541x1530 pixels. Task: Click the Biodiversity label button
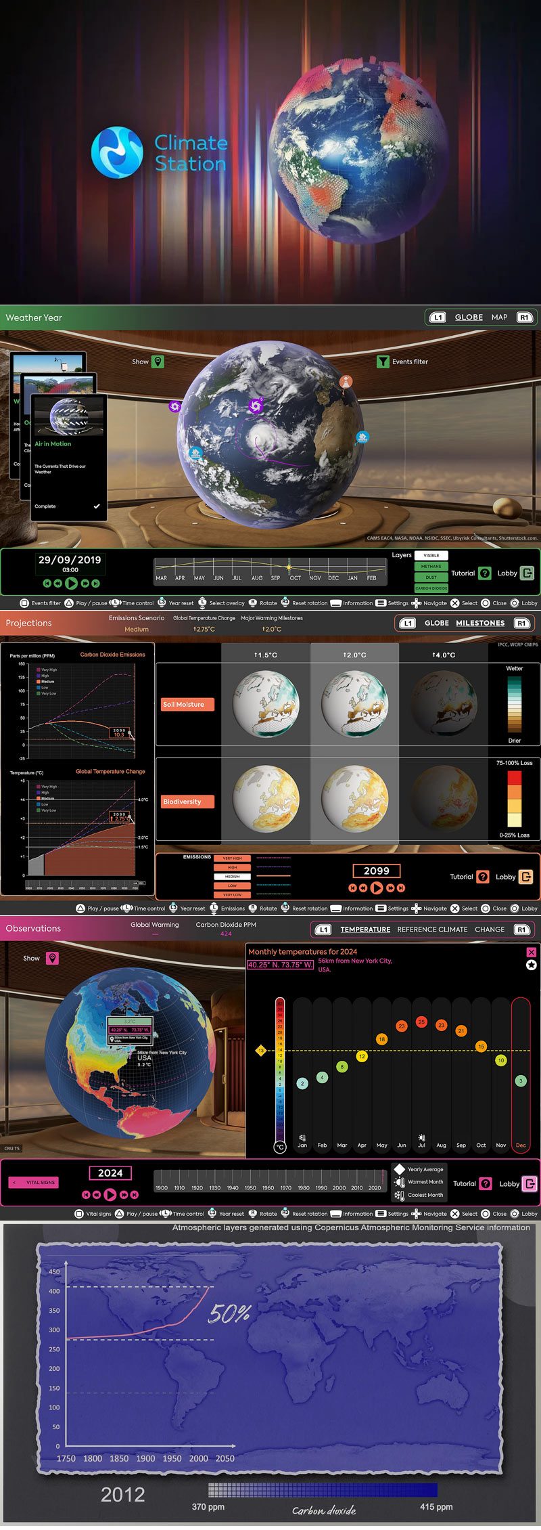point(187,802)
